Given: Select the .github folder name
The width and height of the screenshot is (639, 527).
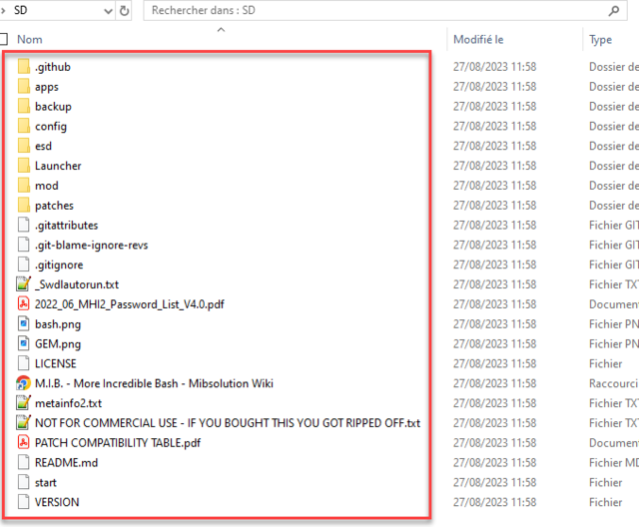Looking at the screenshot, I should point(53,67).
